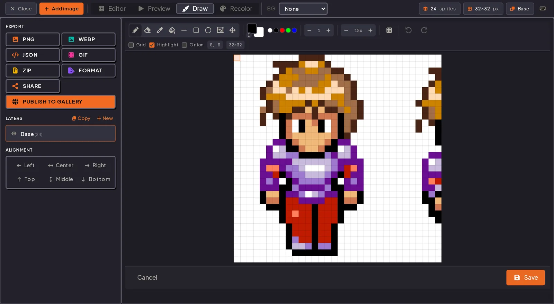Click the highlighted top-left canvas pixel
The width and height of the screenshot is (554, 304).
click(237, 58)
